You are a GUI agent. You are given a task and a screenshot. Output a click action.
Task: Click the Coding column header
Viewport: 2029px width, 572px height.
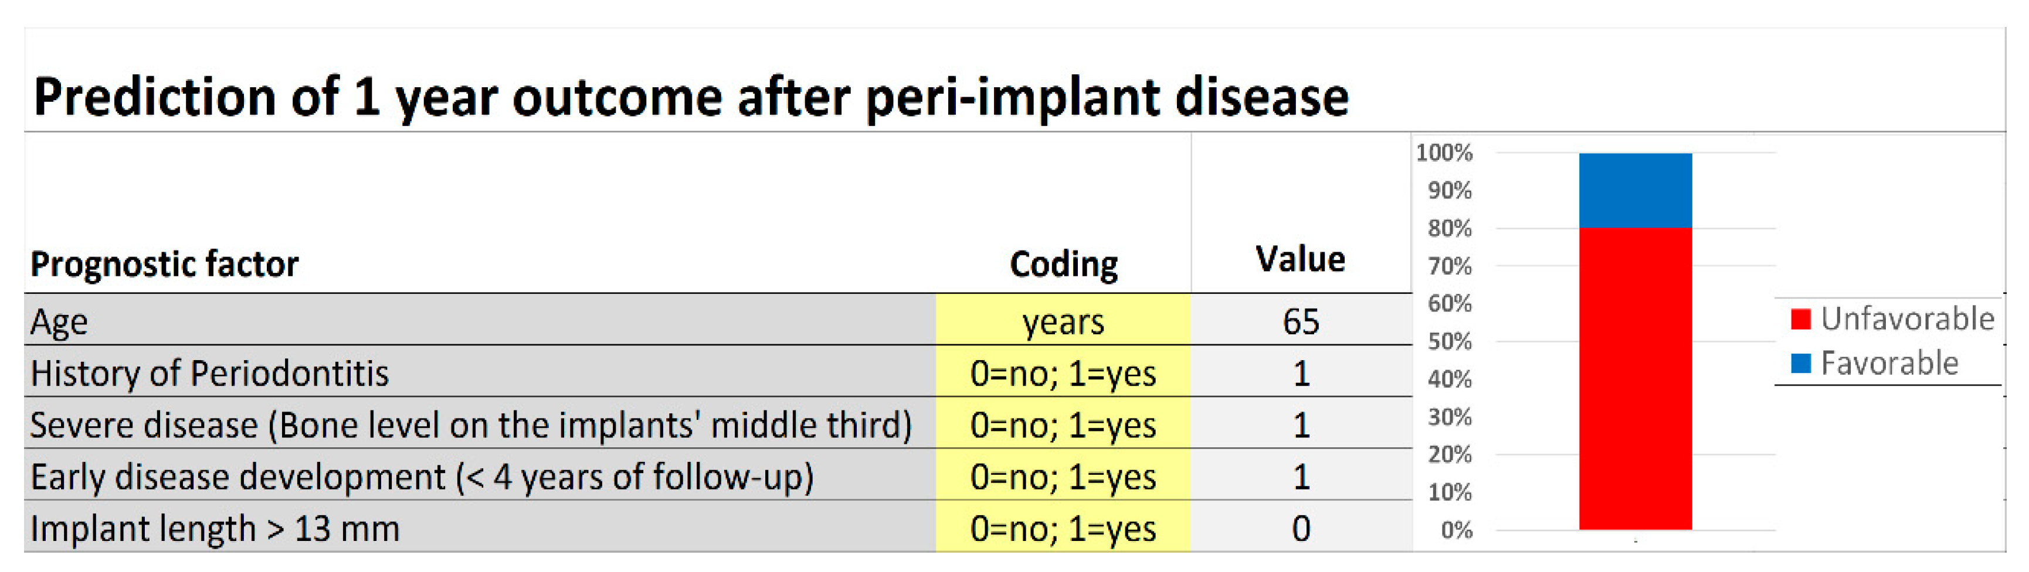(x=1063, y=265)
